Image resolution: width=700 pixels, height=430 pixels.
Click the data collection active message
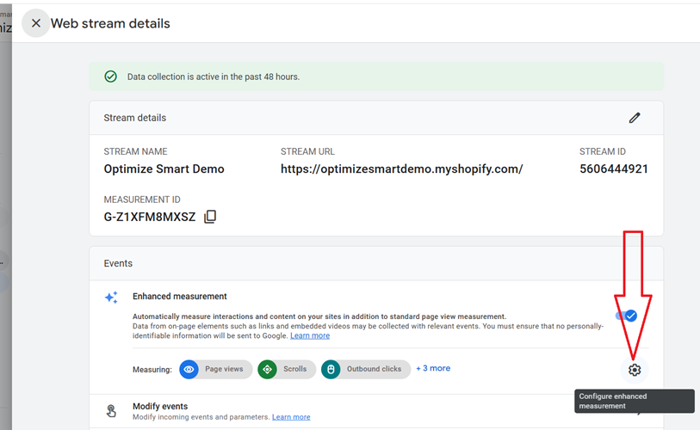tap(214, 77)
